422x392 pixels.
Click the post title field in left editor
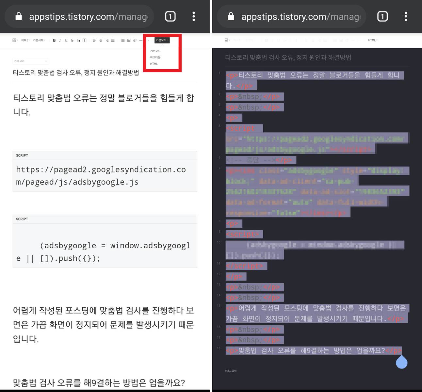pos(76,73)
